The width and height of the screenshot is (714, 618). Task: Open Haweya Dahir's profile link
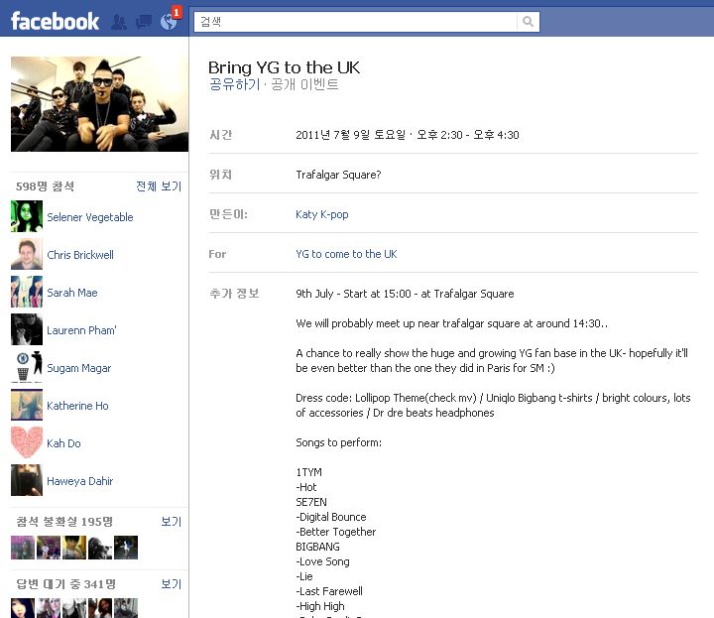click(x=79, y=481)
